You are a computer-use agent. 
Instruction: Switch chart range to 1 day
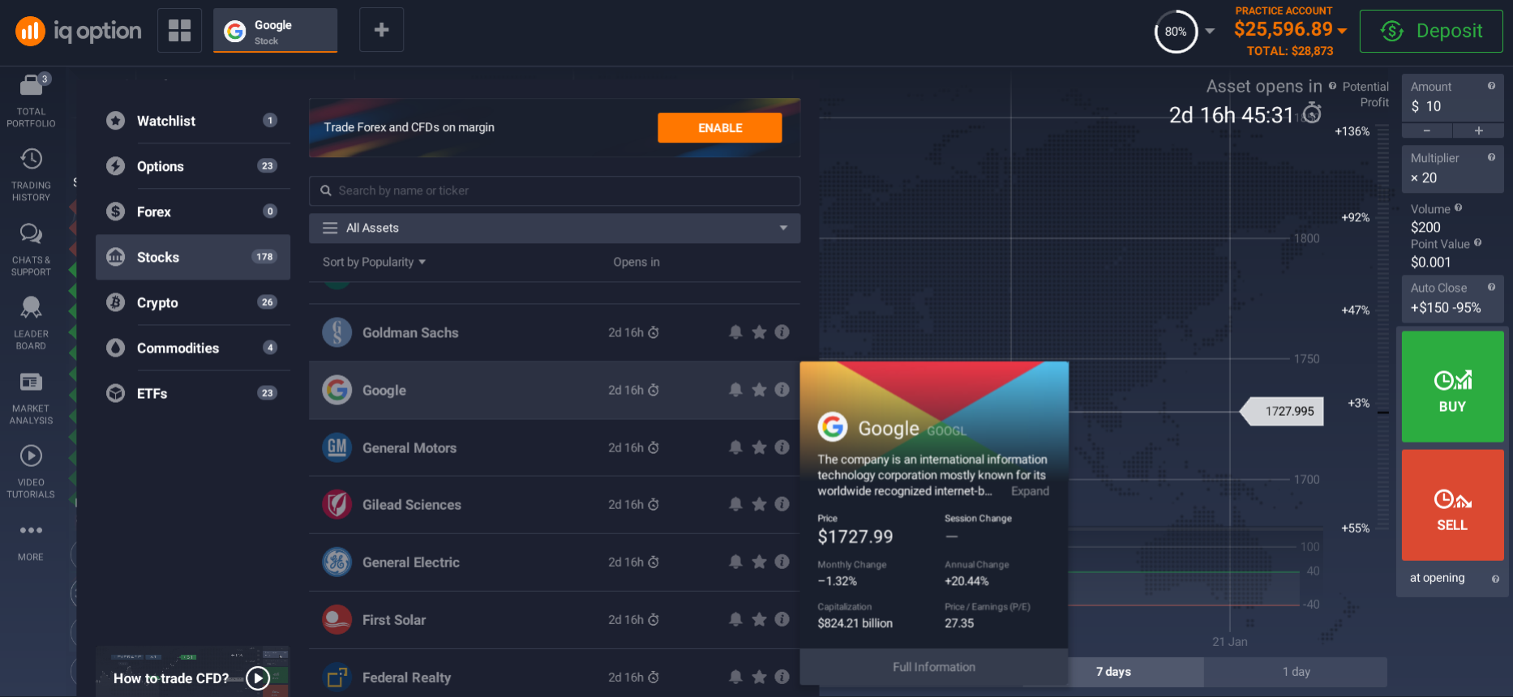1296,672
